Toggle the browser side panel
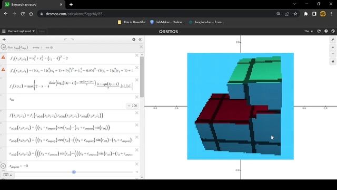Image resolution: width=337 pixels, height=190 pixels. click(x=314, y=14)
